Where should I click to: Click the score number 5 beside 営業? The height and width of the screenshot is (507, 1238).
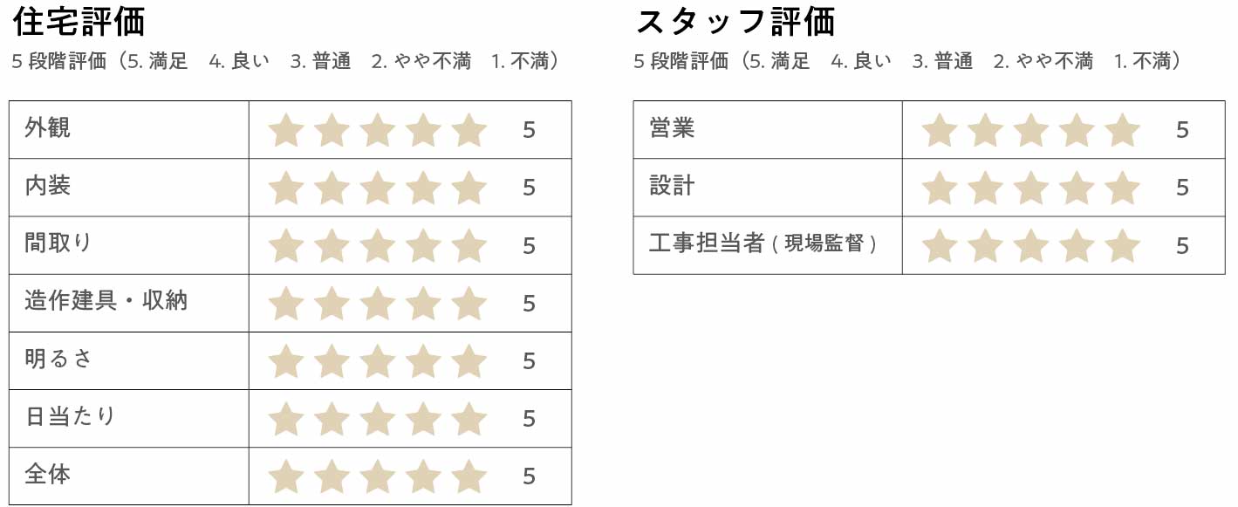[1182, 131]
